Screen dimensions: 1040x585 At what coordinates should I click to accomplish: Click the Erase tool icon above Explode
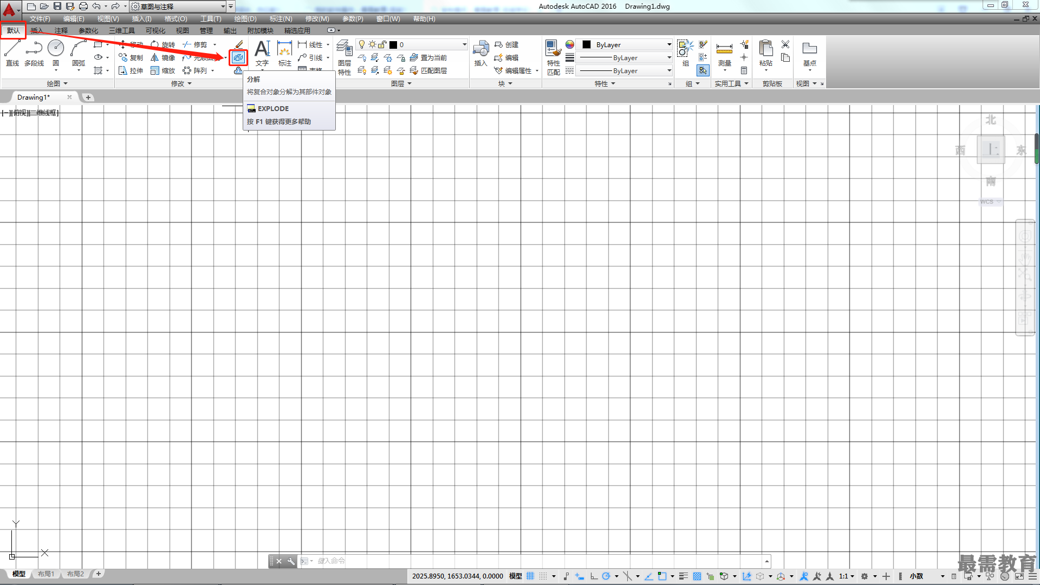[x=239, y=44]
